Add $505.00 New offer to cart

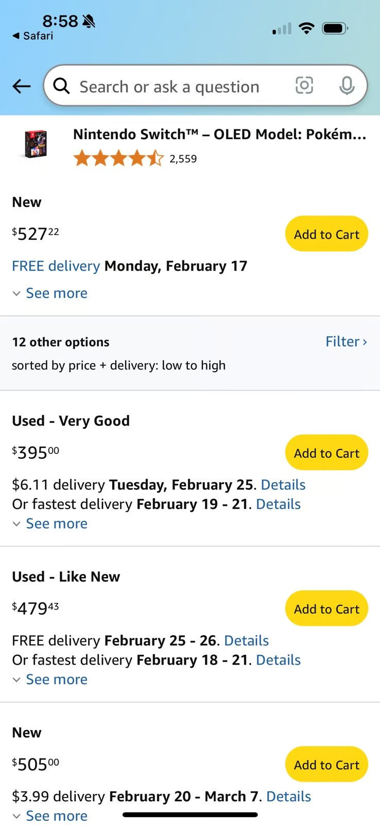[326, 764]
